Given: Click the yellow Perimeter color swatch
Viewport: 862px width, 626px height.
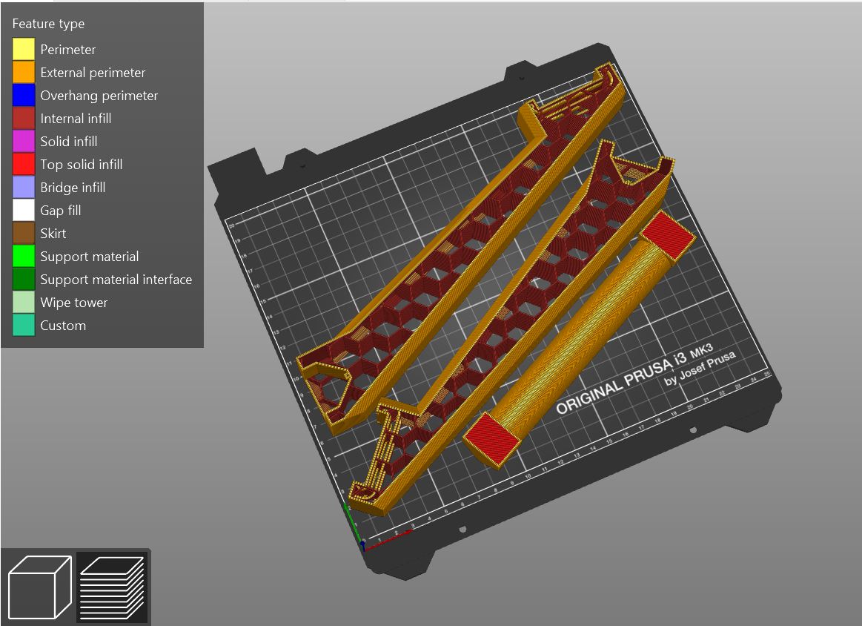Looking at the screenshot, I should point(24,50).
